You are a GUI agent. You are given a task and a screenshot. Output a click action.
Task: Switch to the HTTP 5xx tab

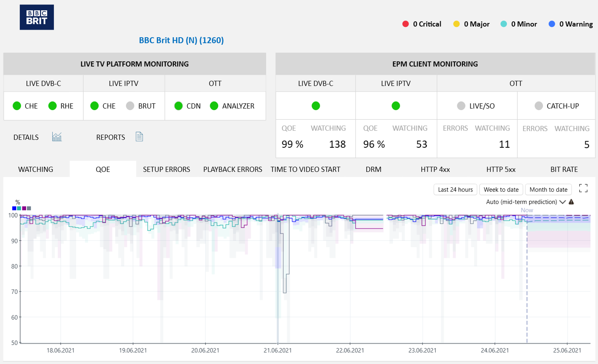click(501, 169)
